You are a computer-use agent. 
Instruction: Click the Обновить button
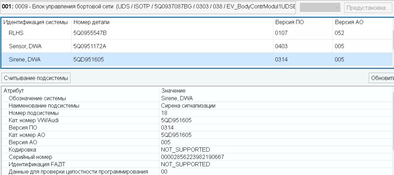(381, 78)
